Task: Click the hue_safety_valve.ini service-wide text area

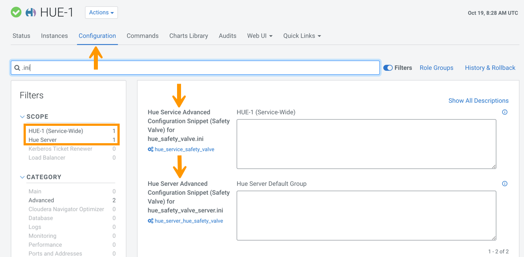Action: coord(366,144)
